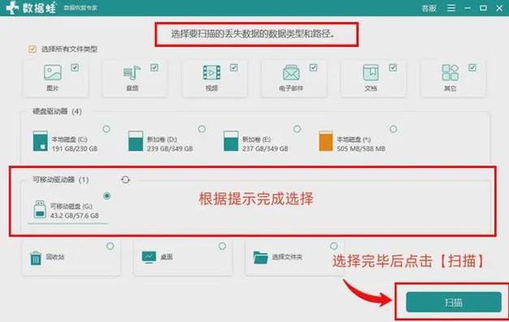
Task: Toggle 选择所有文件类型 checkbox
Action: coord(32,49)
